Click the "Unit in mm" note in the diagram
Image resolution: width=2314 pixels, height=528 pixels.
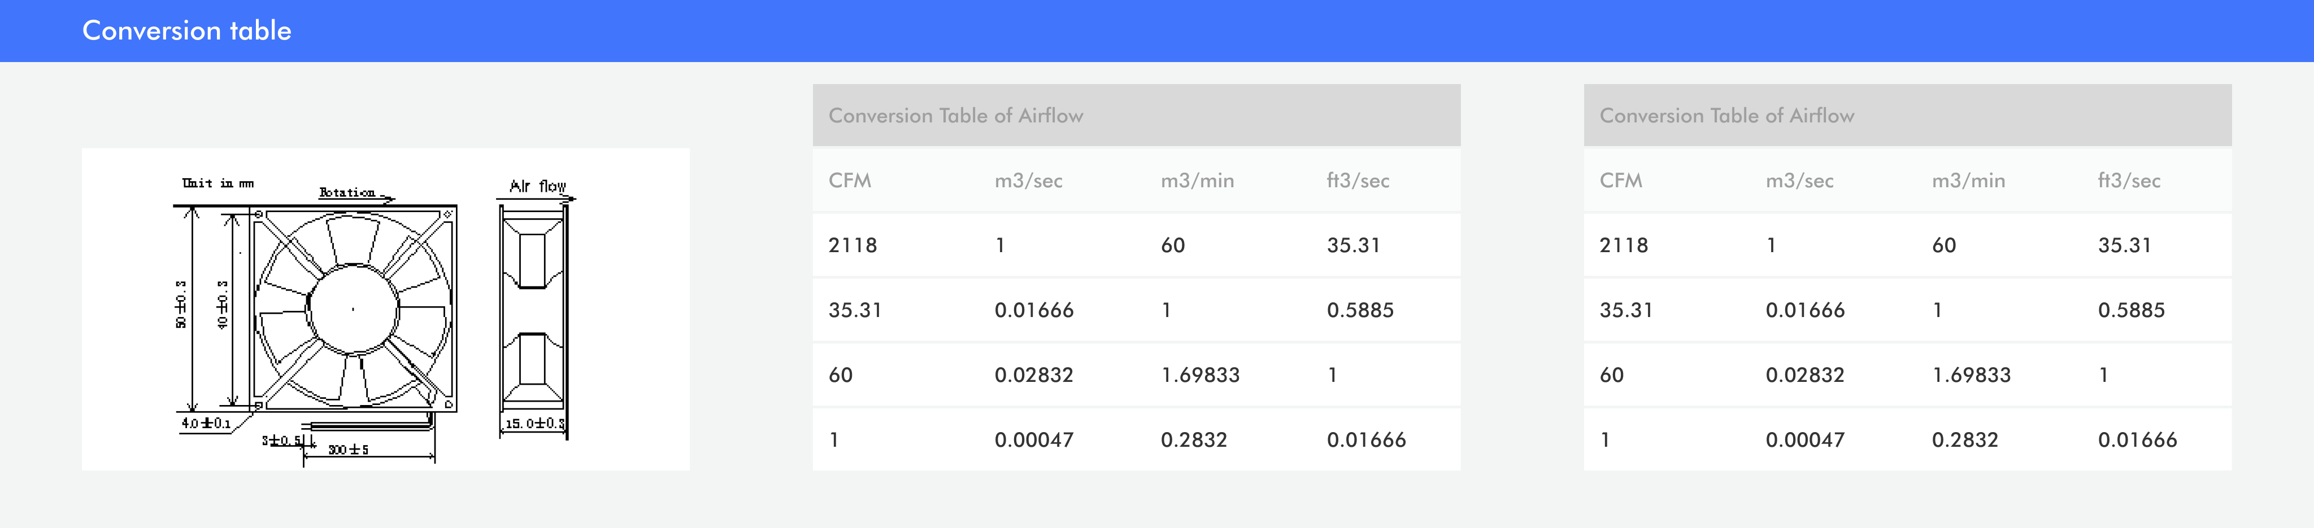point(218,183)
